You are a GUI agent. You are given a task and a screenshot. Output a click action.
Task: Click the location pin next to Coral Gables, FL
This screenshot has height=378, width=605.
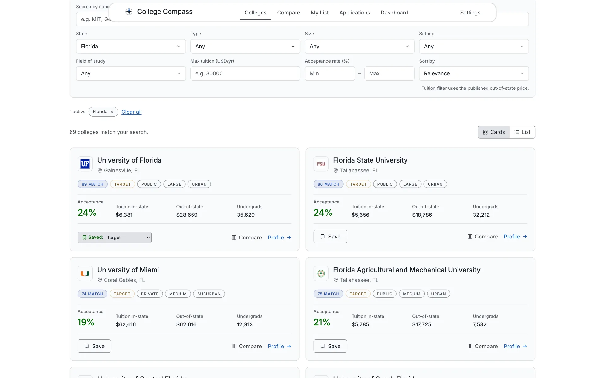[x=100, y=280]
